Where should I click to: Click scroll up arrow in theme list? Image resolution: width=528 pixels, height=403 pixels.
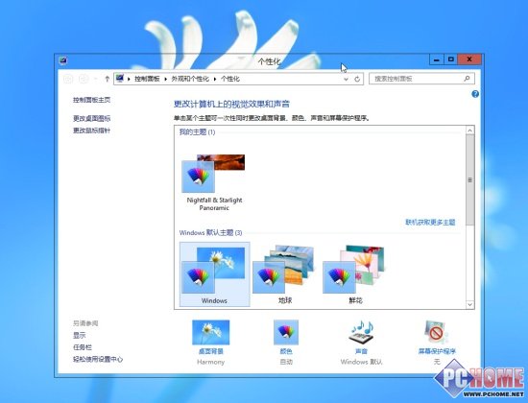470,130
